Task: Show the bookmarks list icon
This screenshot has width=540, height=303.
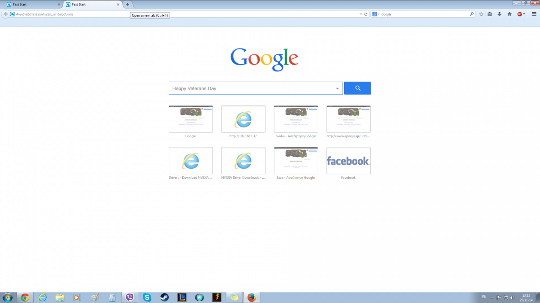Action: [490, 14]
